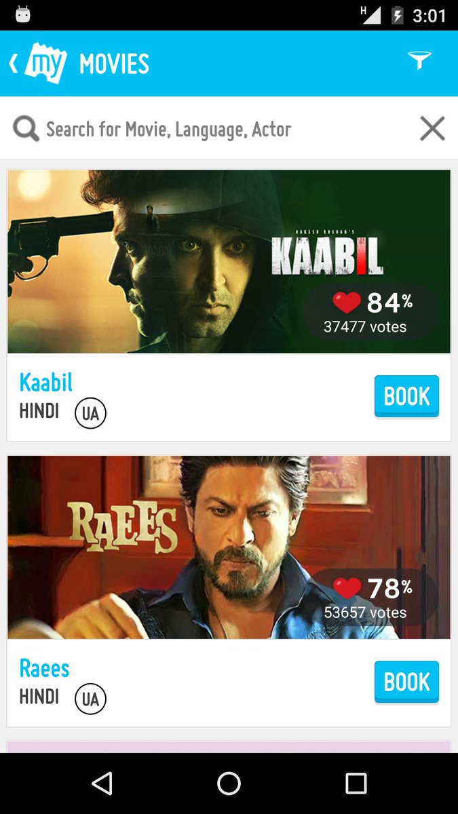Open the Kaabil poster banner
The height and width of the screenshot is (814, 458).
229,262
